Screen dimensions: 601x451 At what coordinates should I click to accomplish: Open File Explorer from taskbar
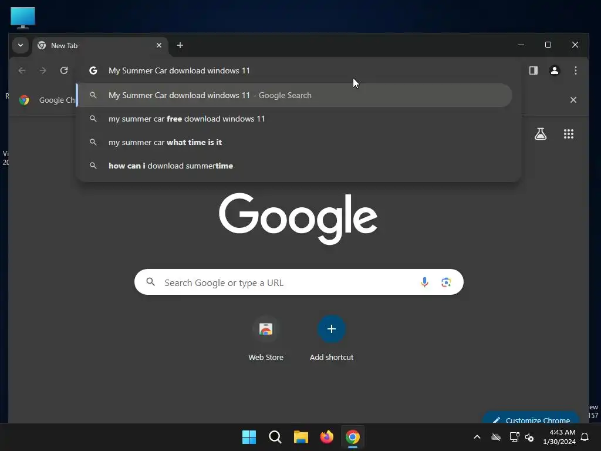(301, 437)
